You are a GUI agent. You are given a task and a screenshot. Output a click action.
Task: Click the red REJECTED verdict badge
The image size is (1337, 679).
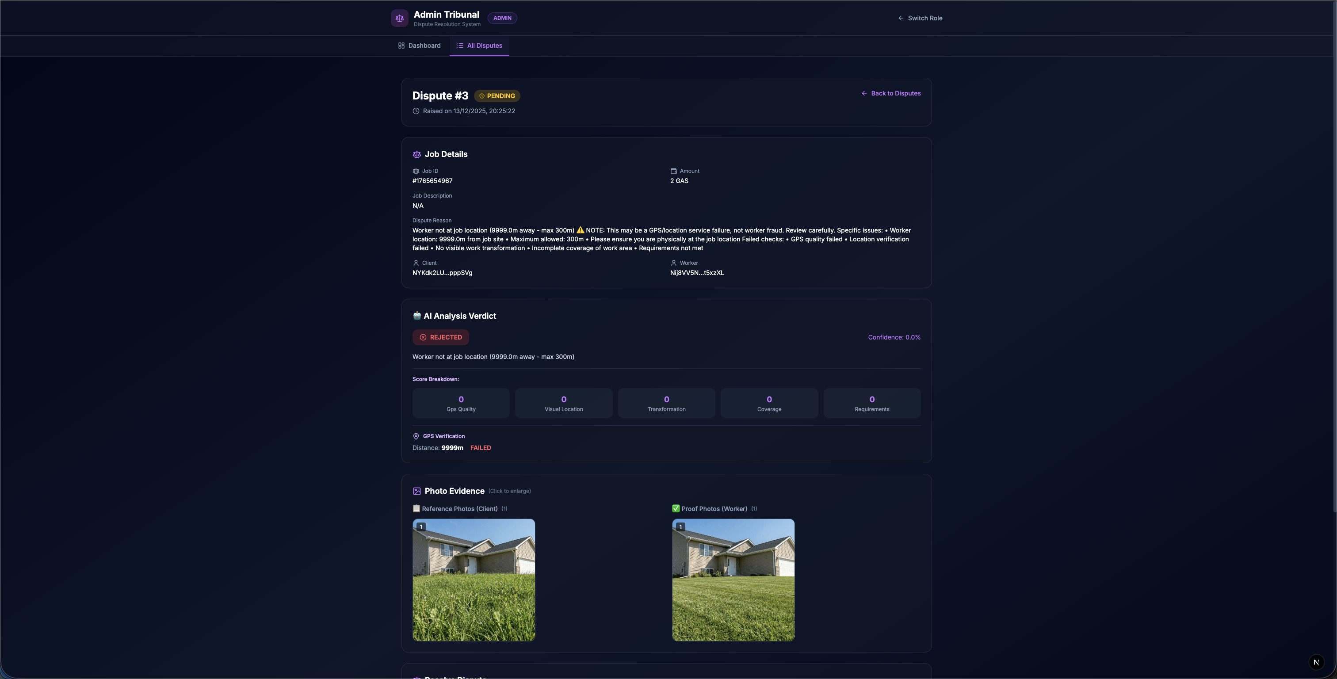(x=440, y=337)
